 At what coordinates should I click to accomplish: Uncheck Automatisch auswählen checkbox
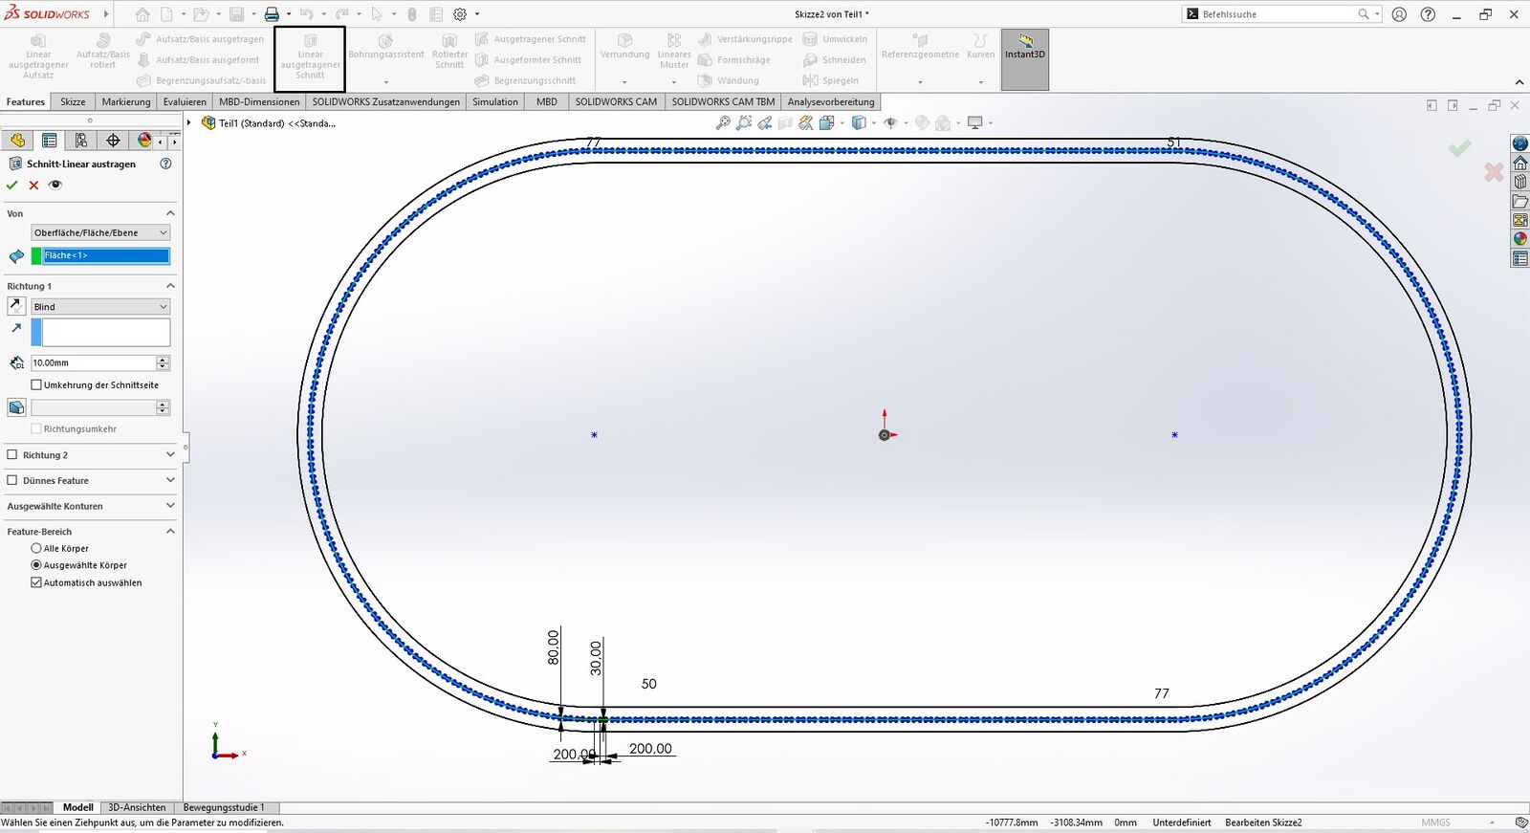point(36,582)
